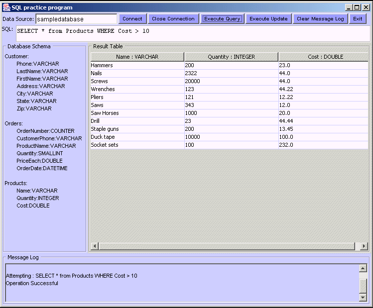Select the Pliers name cell

tap(137, 97)
